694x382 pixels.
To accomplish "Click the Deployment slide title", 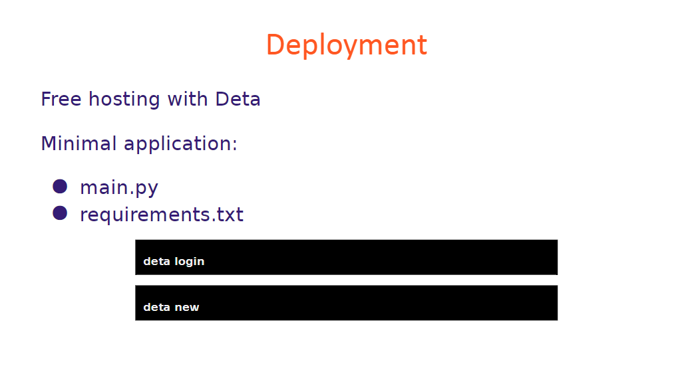I will click(346, 45).
